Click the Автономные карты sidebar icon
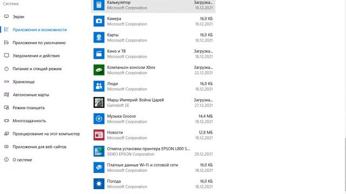 pyautogui.click(x=6, y=95)
